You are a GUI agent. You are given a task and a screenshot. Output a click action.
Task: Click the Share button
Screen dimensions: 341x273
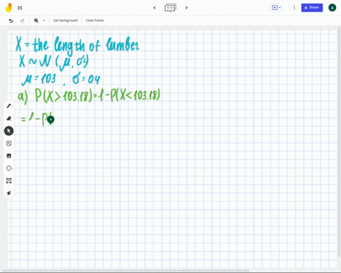click(x=312, y=8)
